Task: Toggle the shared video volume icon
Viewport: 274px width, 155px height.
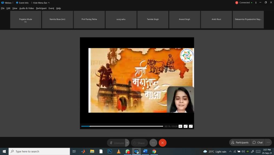Action: 180,126
